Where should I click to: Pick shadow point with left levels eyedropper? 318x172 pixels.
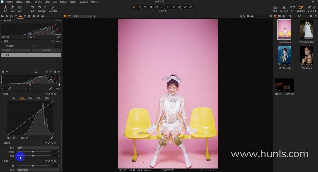pyautogui.click(x=10, y=89)
